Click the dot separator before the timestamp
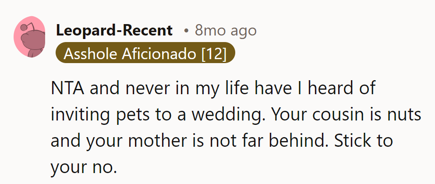Viewport: 435px width, 184px height. 186,31
